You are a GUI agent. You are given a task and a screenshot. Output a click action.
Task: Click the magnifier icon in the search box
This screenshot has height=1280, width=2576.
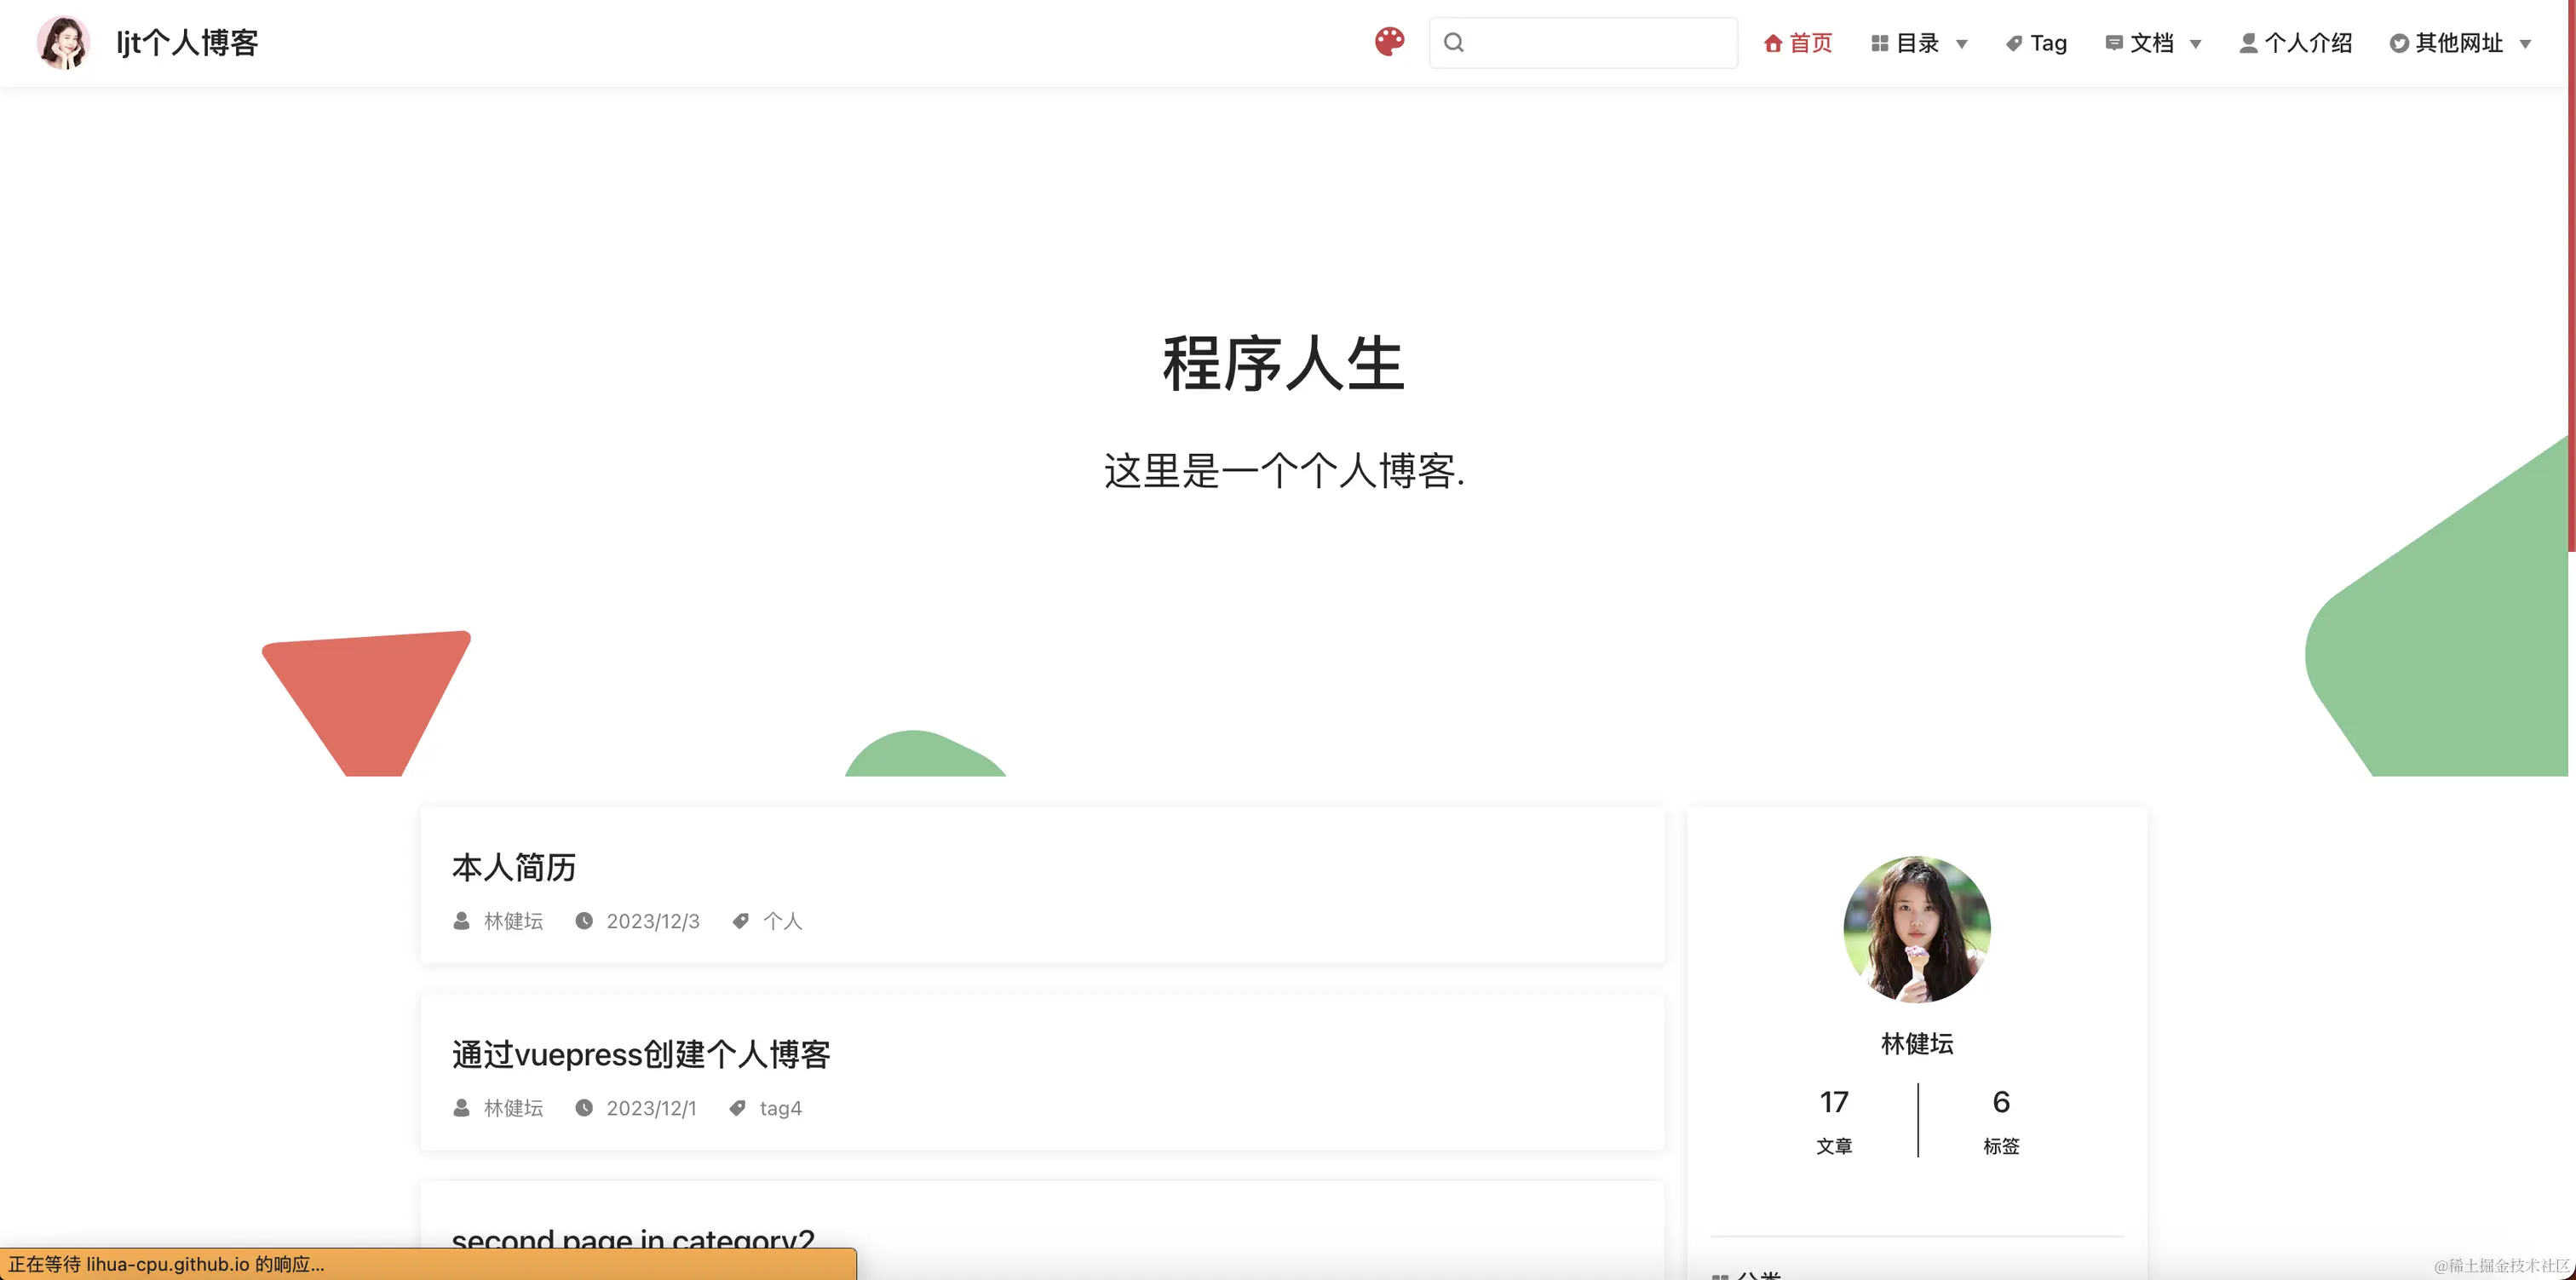pyautogui.click(x=1453, y=42)
